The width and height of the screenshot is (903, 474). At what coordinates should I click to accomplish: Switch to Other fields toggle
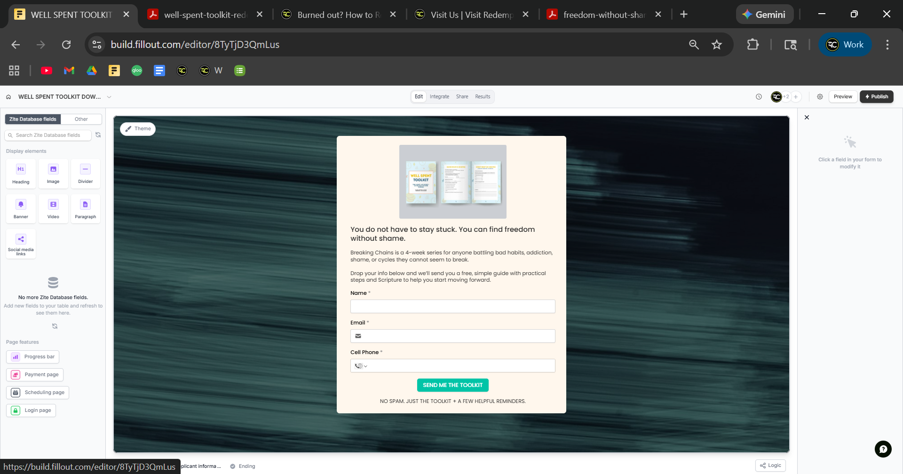point(81,119)
